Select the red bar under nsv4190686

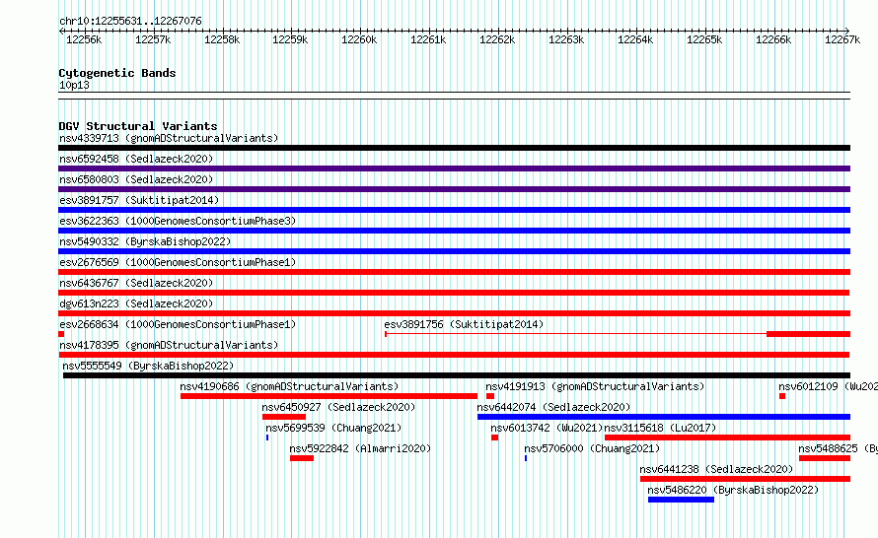pos(329,396)
